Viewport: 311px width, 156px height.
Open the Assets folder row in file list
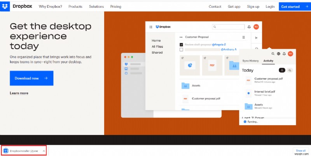(209, 86)
